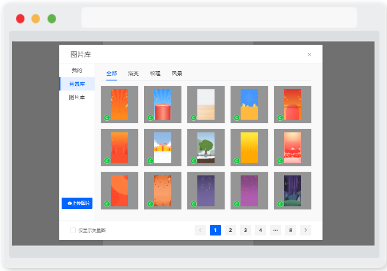The width and height of the screenshot is (387, 271).
Task: Click green badge on red cylinder thumbnail
Action: pos(151,118)
